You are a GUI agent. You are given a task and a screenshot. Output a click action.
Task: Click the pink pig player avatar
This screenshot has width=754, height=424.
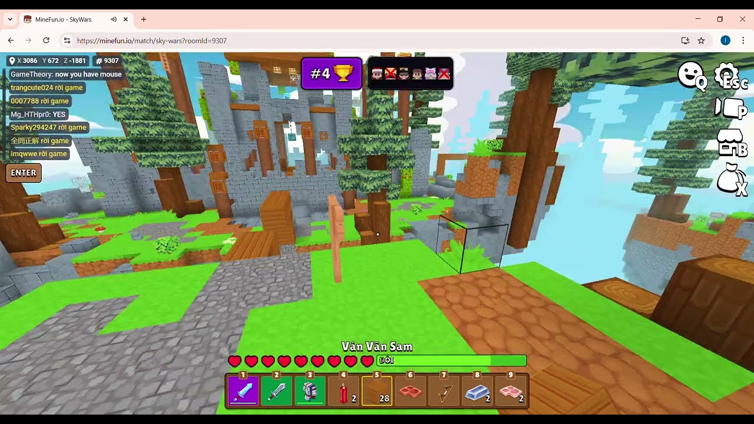[431, 74]
